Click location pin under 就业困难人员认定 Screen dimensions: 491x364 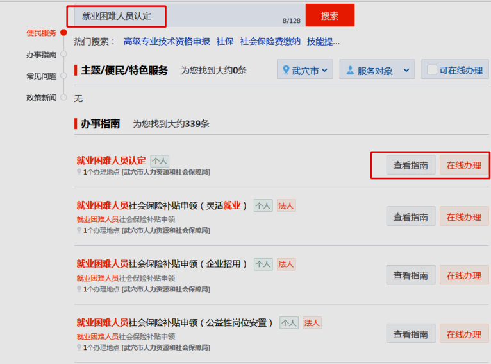pyautogui.click(x=79, y=172)
